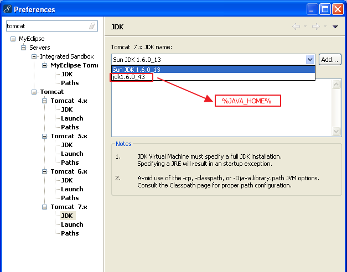Open Paths under MyEclipse Tomcat
Screen dimensions: 347x272
[x=70, y=83]
